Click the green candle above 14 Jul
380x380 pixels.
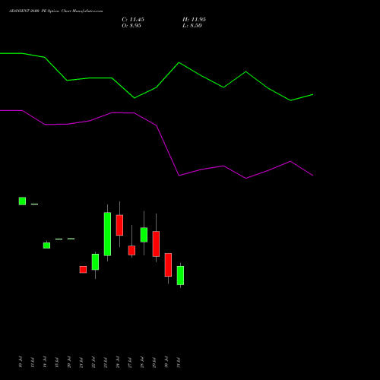coord(46,245)
